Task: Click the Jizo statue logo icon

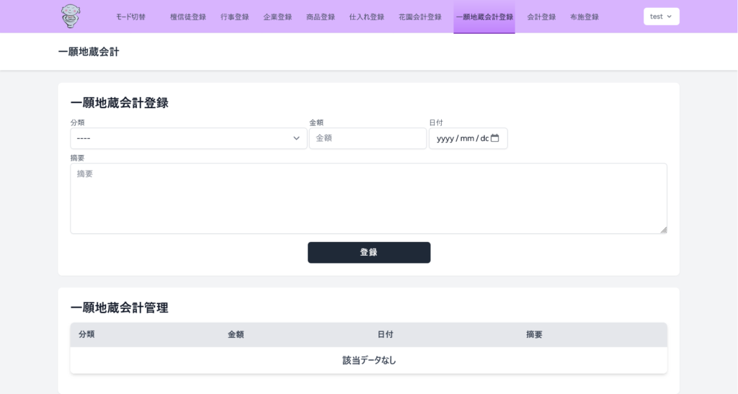Action: (x=70, y=16)
